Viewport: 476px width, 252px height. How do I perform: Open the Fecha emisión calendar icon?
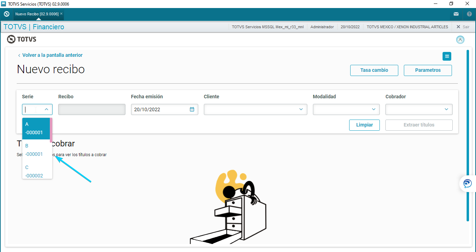coord(192,109)
